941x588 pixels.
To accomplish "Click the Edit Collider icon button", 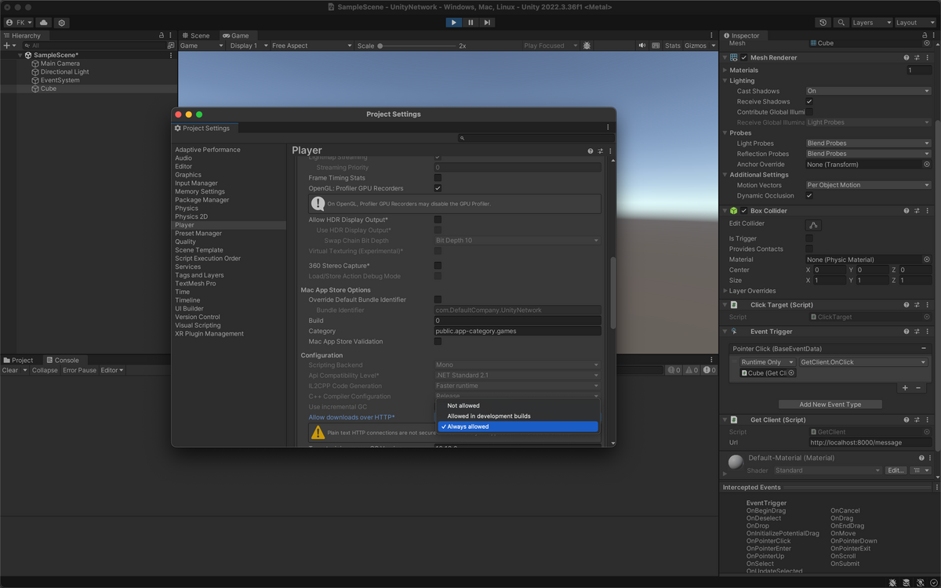I will 814,225.
